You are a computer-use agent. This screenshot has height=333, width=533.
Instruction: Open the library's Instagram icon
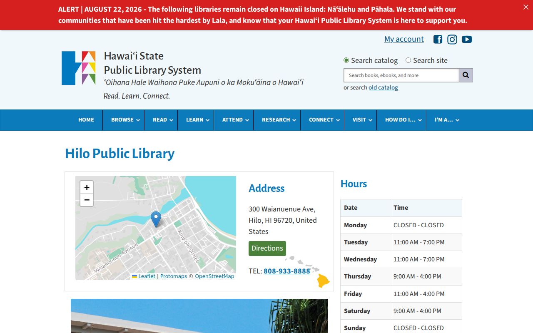[x=452, y=39]
